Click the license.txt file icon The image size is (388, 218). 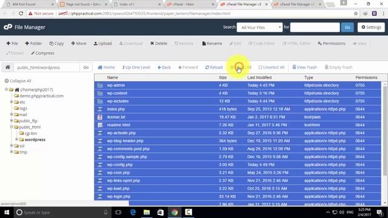click(x=100, y=117)
